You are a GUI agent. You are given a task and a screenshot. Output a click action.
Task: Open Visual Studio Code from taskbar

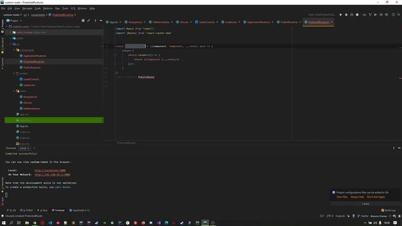click(x=50, y=223)
